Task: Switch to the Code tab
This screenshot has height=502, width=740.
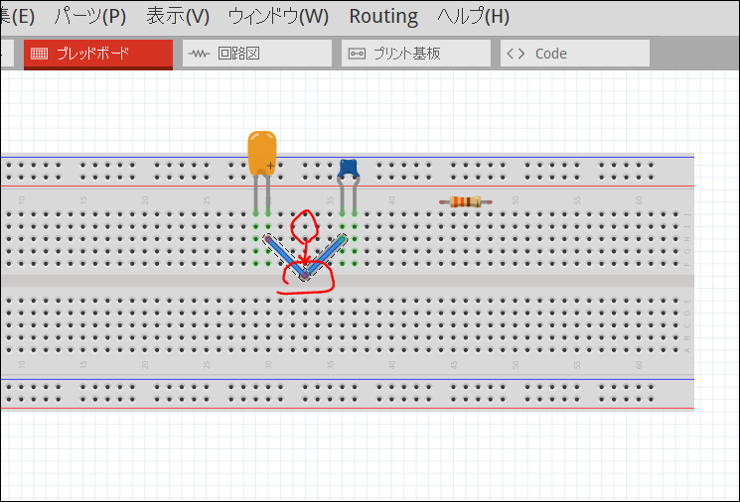Action: coord(575,54)
